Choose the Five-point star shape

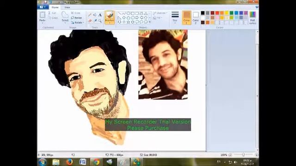coord(128,22)
